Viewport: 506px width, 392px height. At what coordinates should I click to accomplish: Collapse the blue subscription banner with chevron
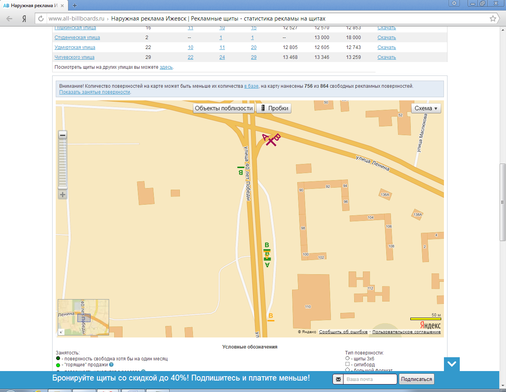(x=452, y=364)
